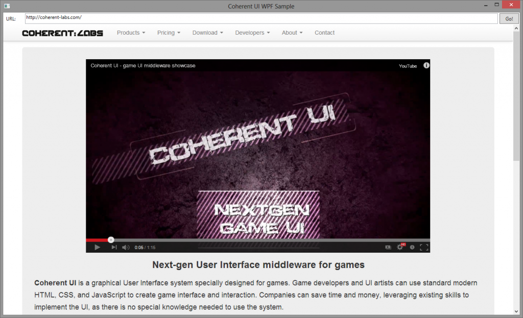
Task: Expand the Download menu
Action: click(207, 33)
